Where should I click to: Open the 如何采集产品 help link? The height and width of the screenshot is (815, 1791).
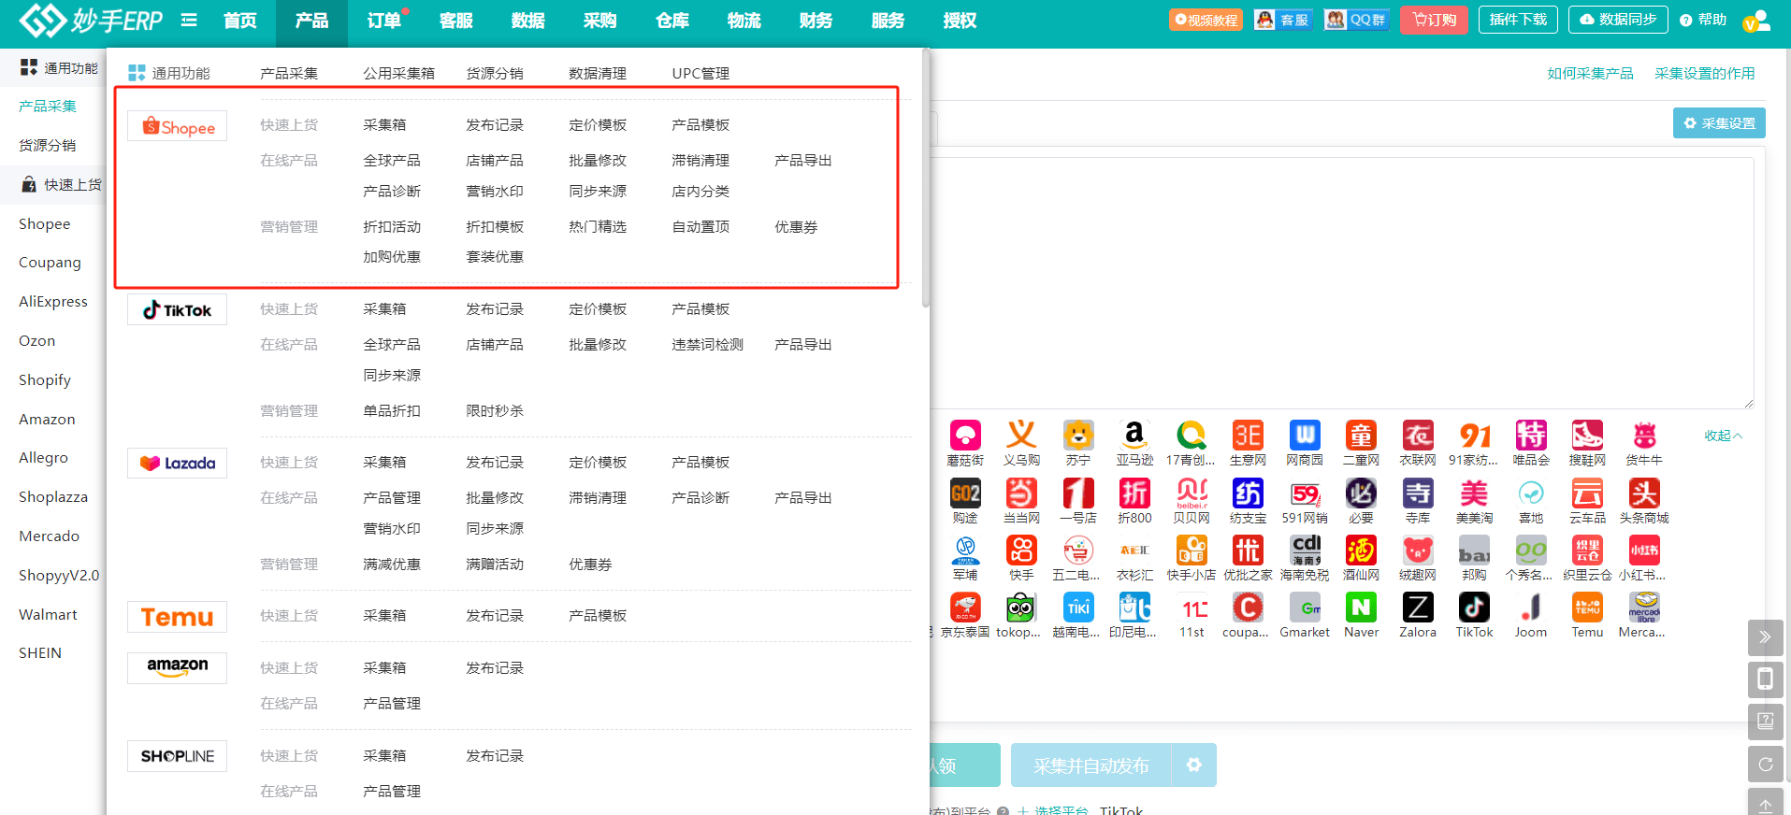1590,73
